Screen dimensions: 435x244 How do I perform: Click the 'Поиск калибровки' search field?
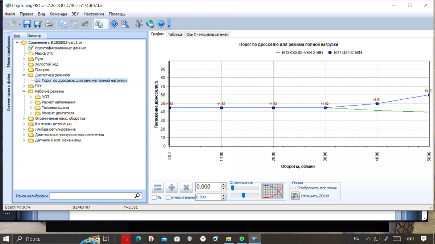pos(92,196)
